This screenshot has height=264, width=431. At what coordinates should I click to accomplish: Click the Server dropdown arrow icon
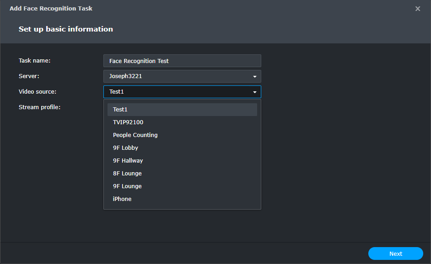coord(254,77)
